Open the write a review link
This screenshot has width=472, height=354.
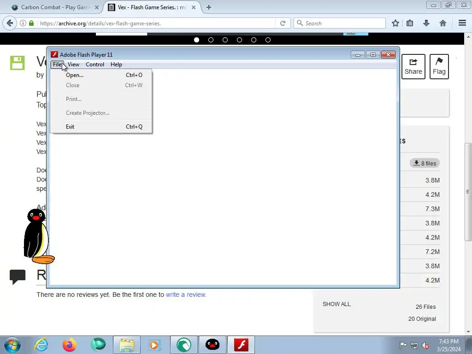click(186, 295)
